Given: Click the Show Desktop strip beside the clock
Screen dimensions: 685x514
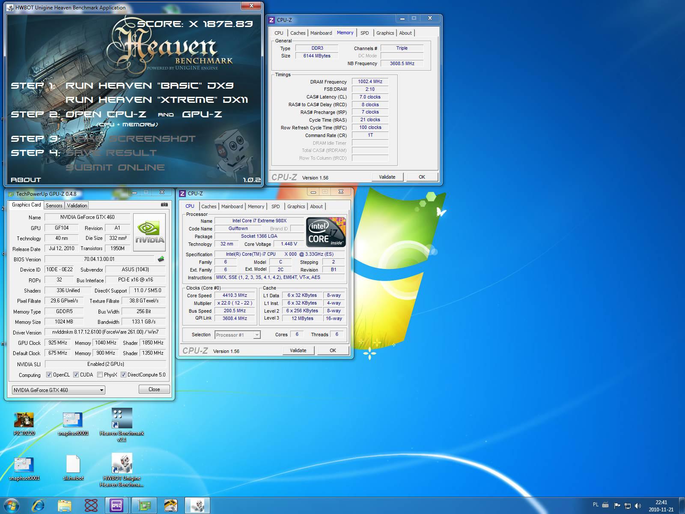Looking at the screenshot, I should click(682, 506).
